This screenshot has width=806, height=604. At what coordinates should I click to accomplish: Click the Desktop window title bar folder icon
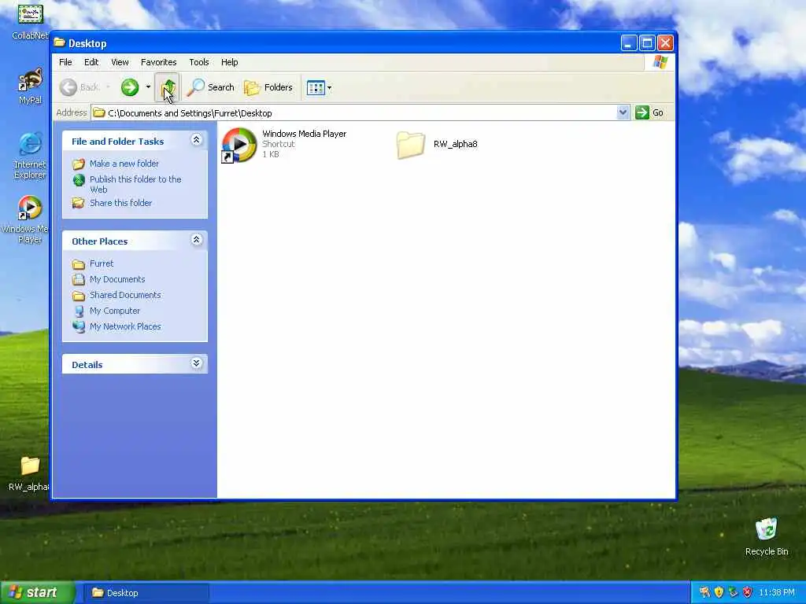pos(60,42)
